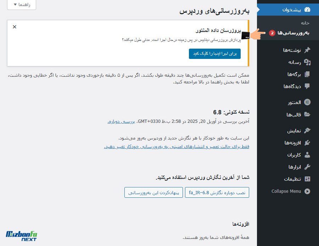Screen dimensions: 319x246
Task: Click text stating all plugins are up to date
Action: click(216, 237)
